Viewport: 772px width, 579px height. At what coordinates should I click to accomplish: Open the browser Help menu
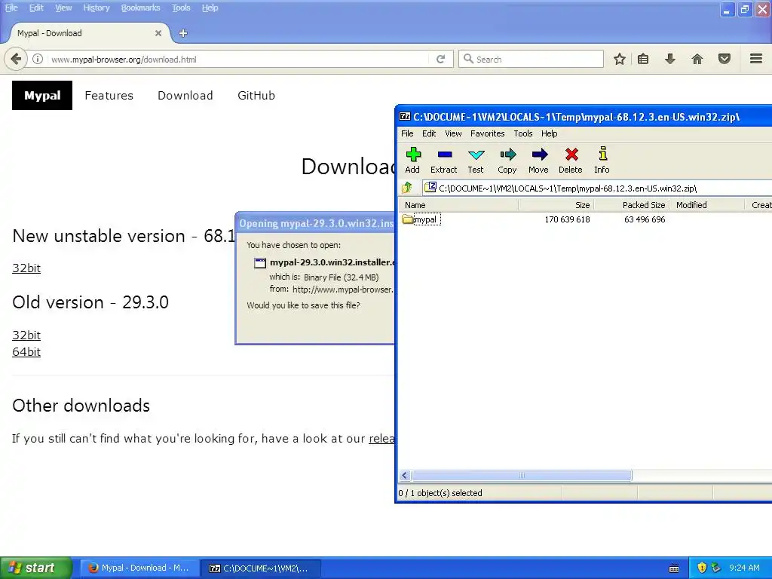[x=210, y=8]
